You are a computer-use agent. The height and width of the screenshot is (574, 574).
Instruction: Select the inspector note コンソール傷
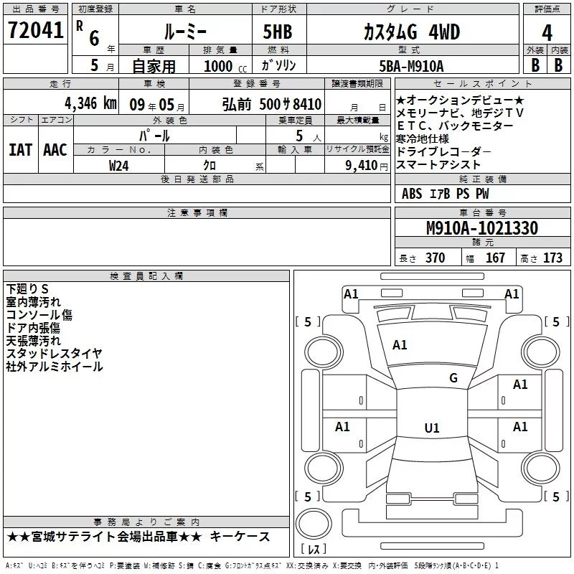[x=39, y=315]
